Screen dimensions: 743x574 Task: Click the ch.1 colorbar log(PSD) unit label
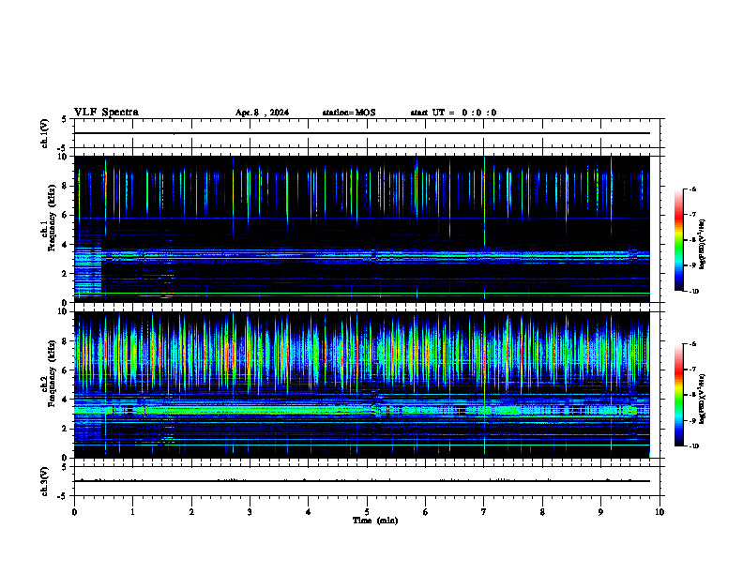[x=703, y=245]
